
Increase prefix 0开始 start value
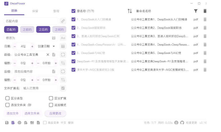tap(56, 63)
